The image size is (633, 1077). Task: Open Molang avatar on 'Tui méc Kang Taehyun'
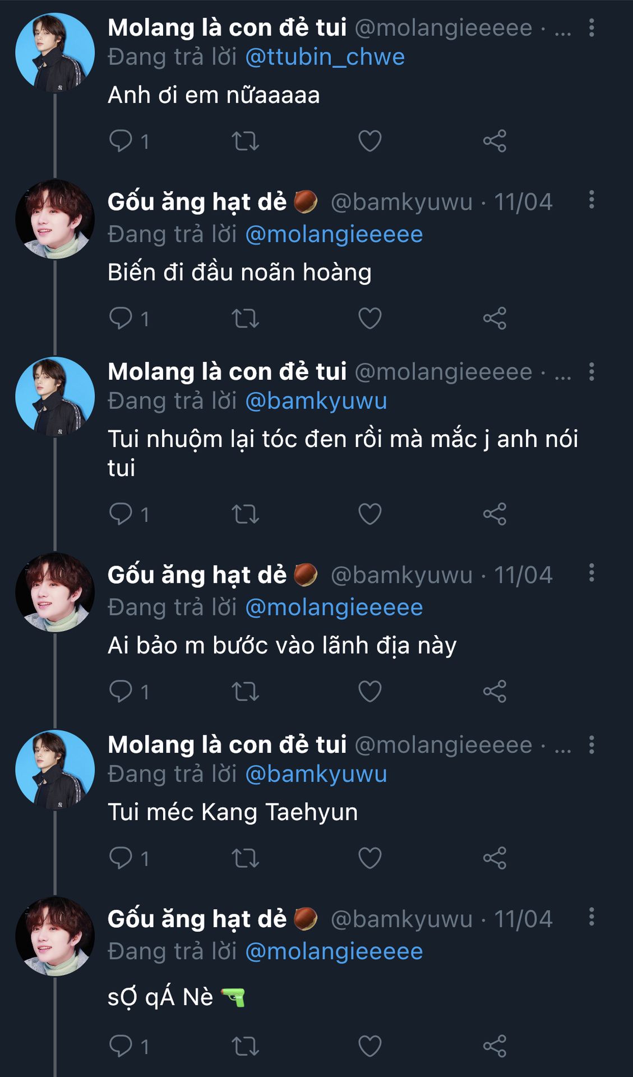(54, 770)
